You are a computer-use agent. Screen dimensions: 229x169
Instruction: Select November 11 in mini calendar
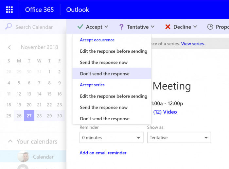click(9, 94)
